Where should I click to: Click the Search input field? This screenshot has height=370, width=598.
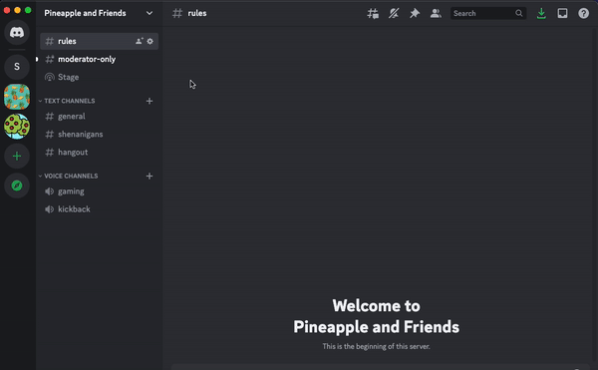pyautogui.click(x=488, y=13)
